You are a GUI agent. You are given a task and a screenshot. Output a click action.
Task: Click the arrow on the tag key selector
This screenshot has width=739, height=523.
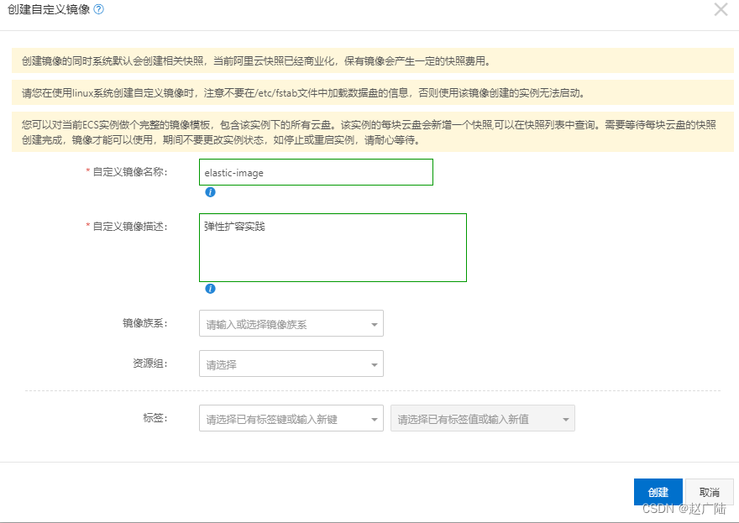click(373, 417)
